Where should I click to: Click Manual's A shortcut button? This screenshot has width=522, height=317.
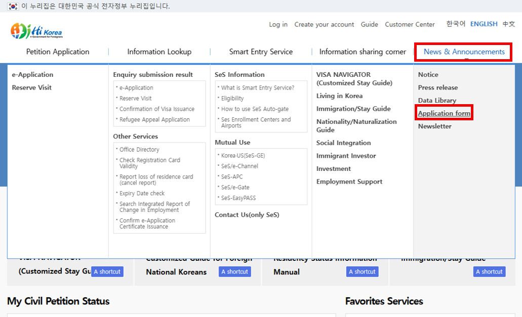pos(362,271)
